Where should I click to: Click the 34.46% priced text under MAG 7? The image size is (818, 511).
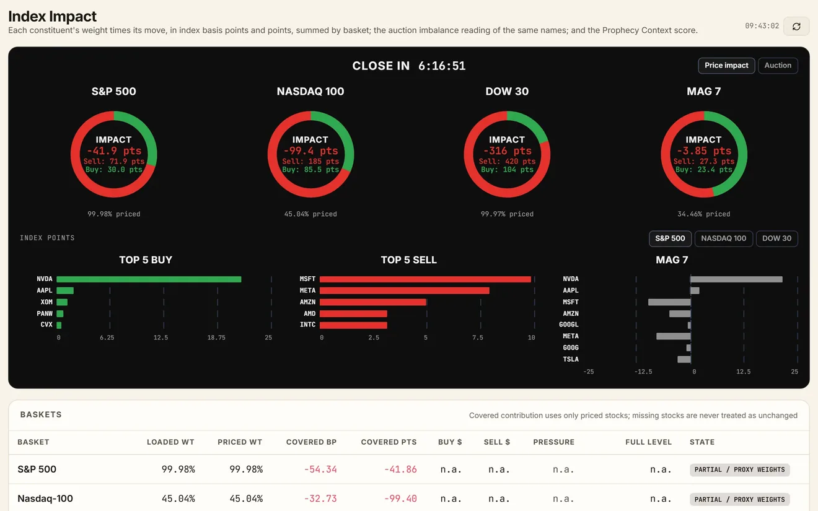[704, 214]
